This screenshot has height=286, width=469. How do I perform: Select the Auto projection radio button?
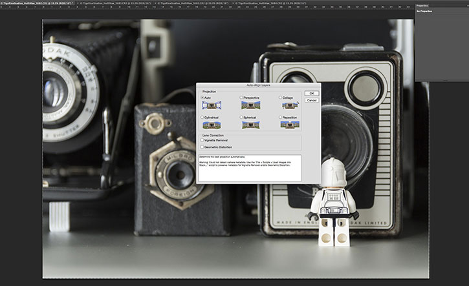click(x=202, y=97)
